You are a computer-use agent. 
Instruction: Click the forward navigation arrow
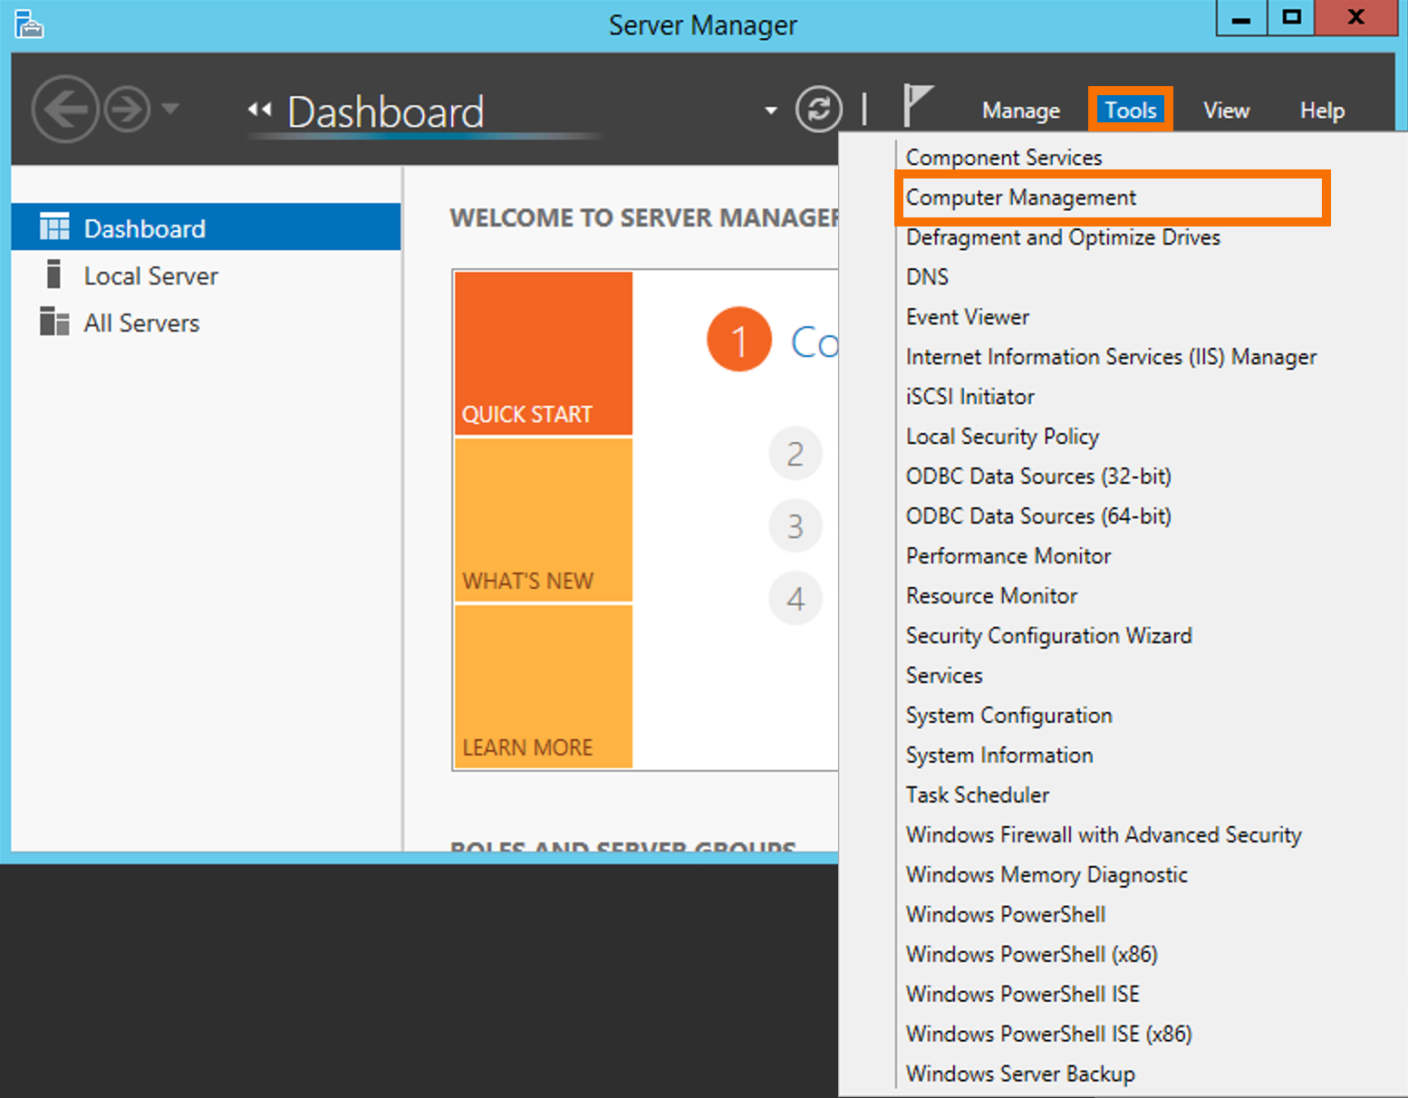(127, 110)
